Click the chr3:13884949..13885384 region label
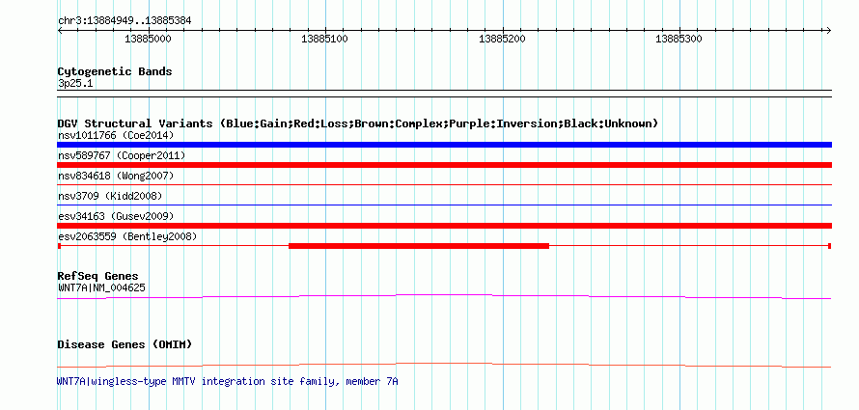The height and width of the screenshot is (410, 859). point(125,21)
